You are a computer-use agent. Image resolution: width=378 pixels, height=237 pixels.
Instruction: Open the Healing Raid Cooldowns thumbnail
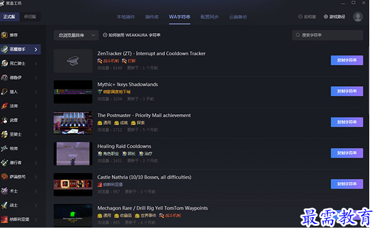[73, 154]
